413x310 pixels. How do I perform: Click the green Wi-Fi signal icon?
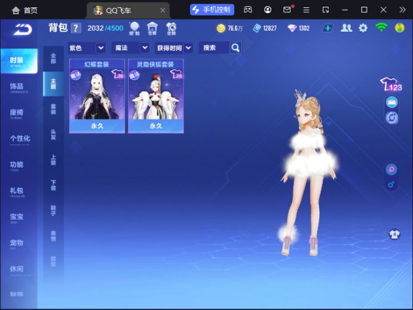382,27
